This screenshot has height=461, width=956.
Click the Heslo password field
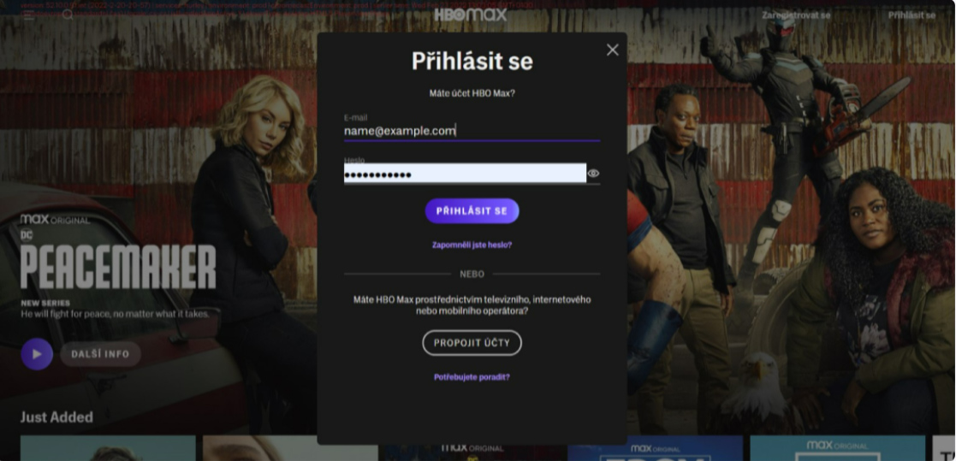point(466,174)
